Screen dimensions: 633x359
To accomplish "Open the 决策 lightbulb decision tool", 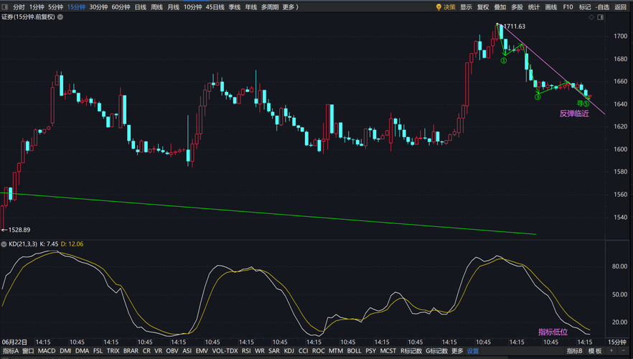I will [446, 7].
